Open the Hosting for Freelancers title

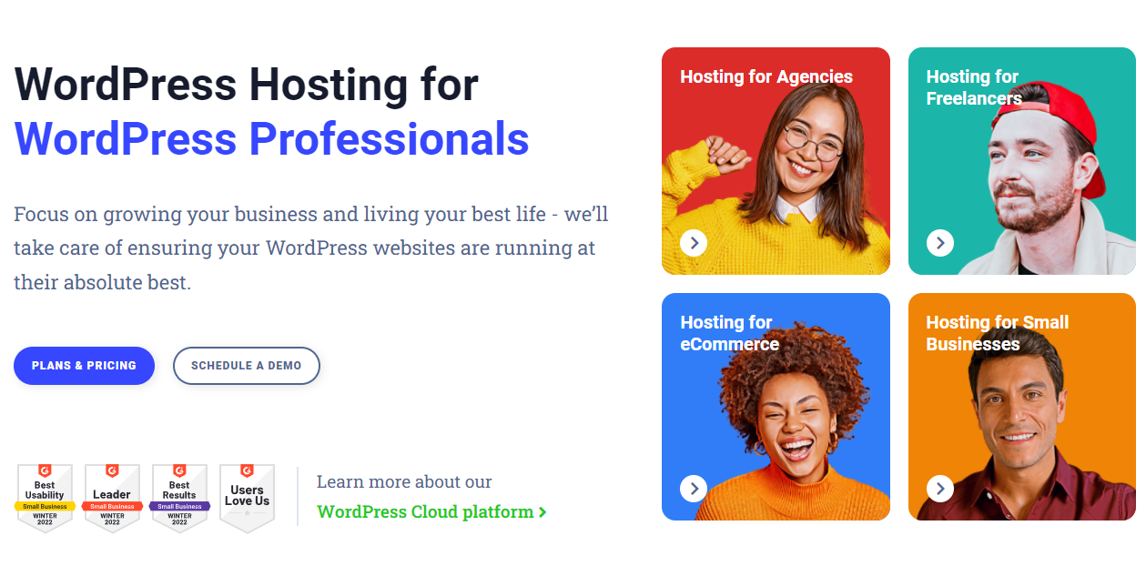[974, 87]
